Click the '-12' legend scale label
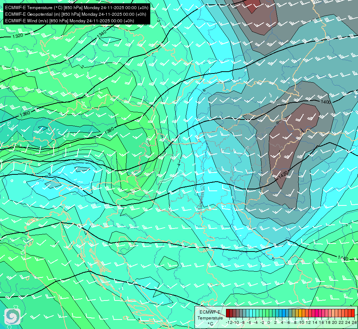Screen dimensions: 358x329 coord(229,322)
